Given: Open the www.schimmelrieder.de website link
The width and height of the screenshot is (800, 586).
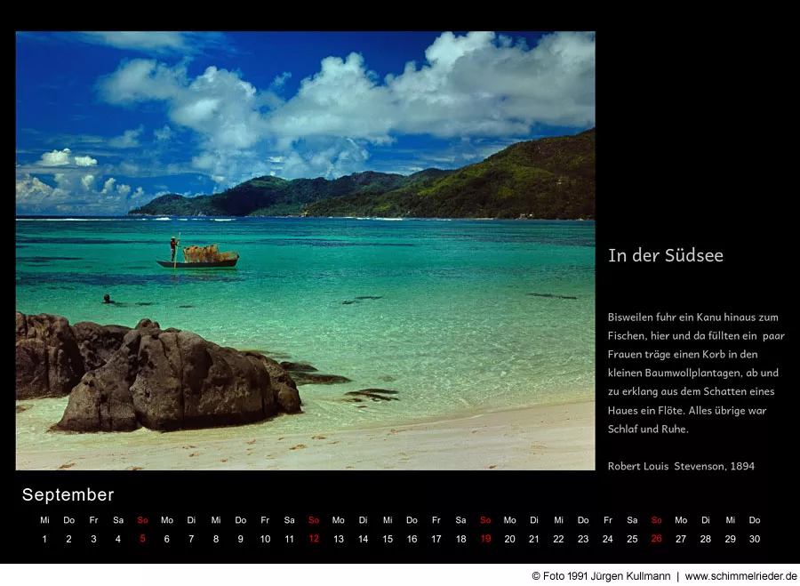Looking at the screenshot, I should point(740,576).
